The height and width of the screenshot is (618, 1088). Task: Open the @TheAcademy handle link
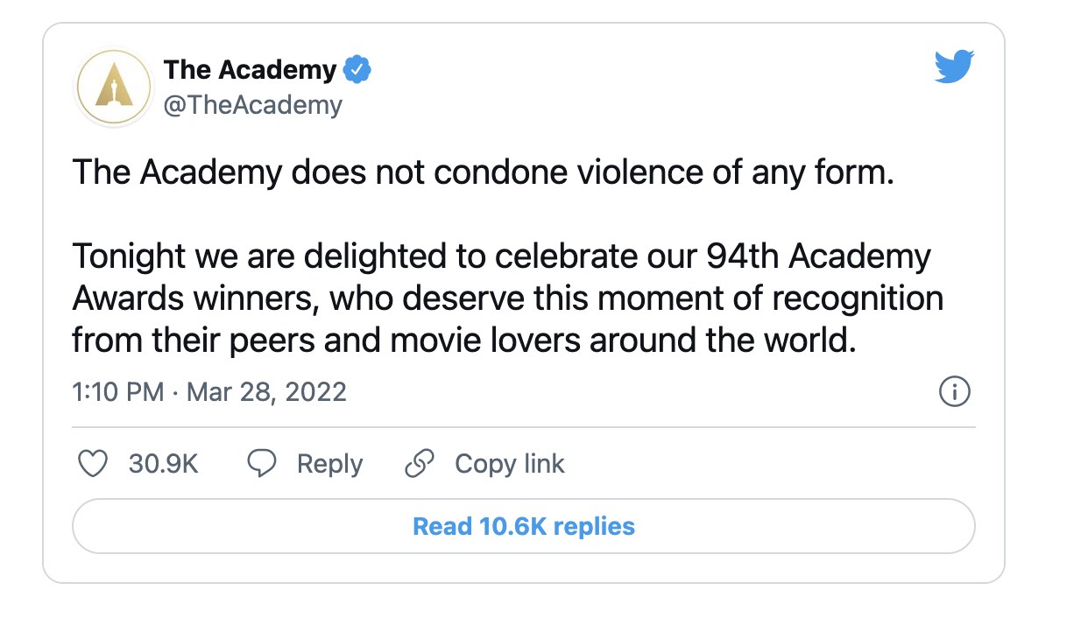(x=252, y=105)
